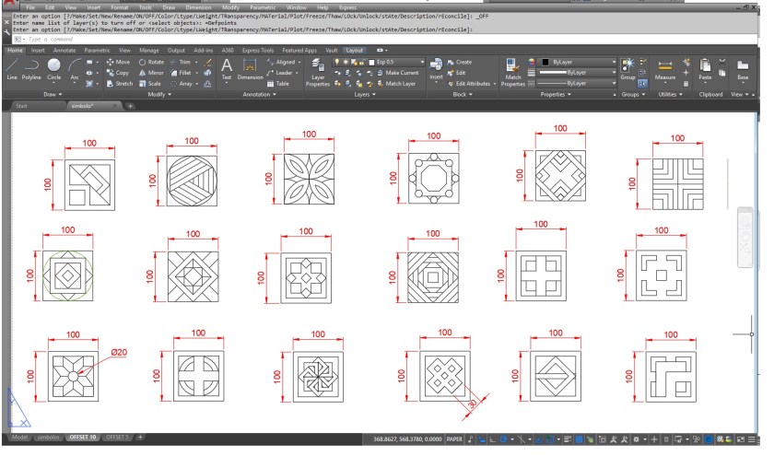Click the color wheel object color icon

point(531,63)
